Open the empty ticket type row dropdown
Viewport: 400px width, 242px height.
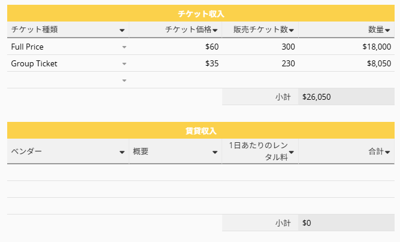(124, 81)
